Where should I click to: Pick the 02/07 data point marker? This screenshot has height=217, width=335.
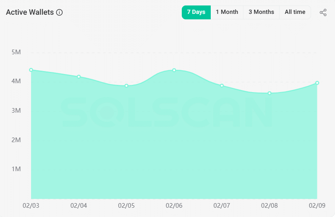222,86
